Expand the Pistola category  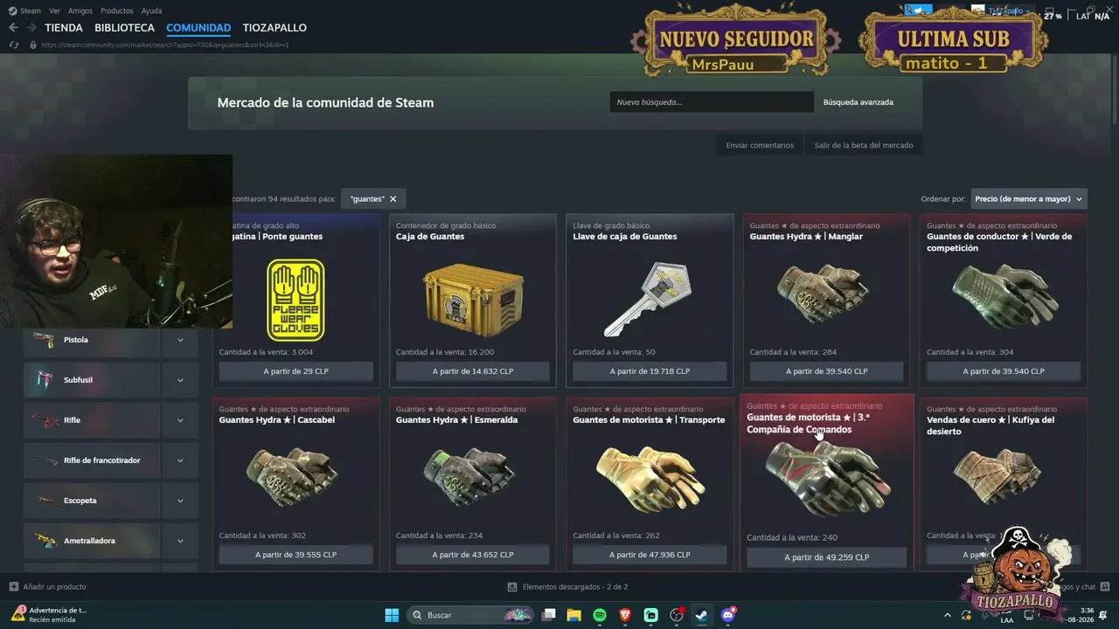coord(180,340)
